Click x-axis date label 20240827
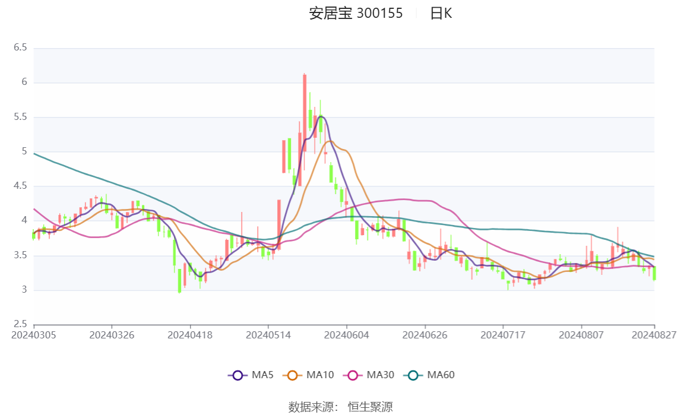Image resolution: width=681 pixels, height=415 pixels. point(654,335)
